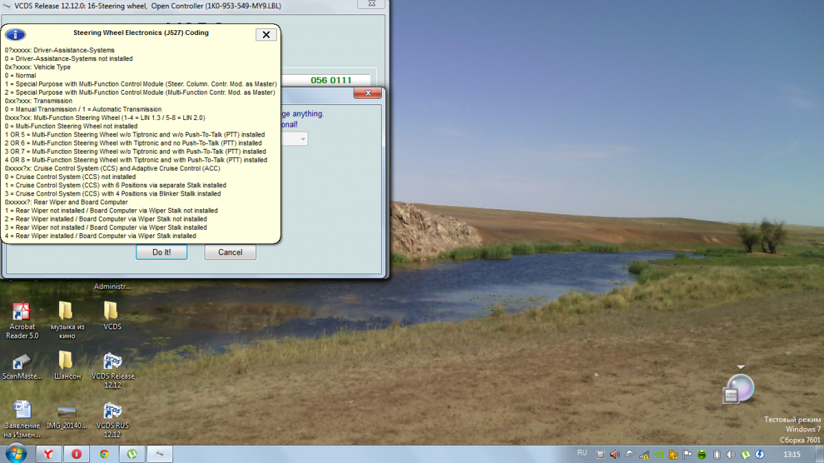
Task: Click the blue lightning bolt tray icon
Action: [760, 454]
